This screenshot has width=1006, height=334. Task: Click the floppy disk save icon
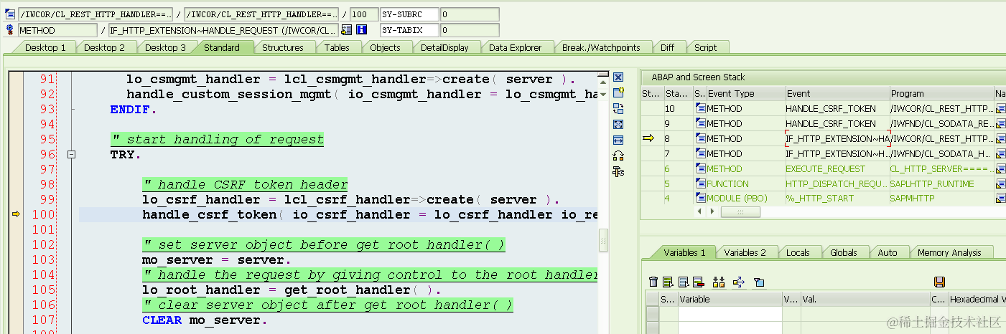coord(939,282)
